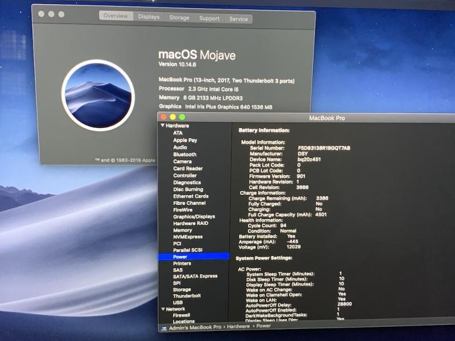Screen dimensions: 455x341
Task: Select SAS in the sidebar
Action: pos(178,270)
